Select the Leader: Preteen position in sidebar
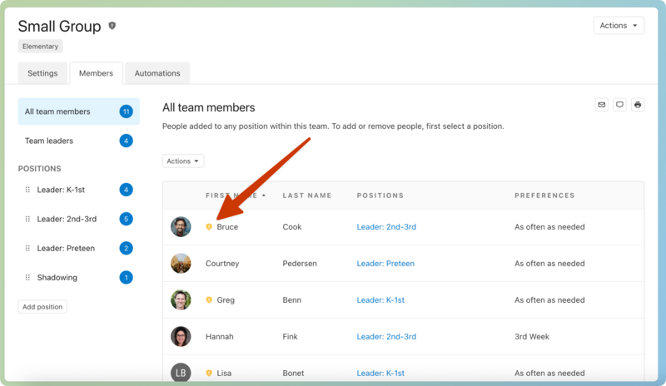 [x=66, y=249]
